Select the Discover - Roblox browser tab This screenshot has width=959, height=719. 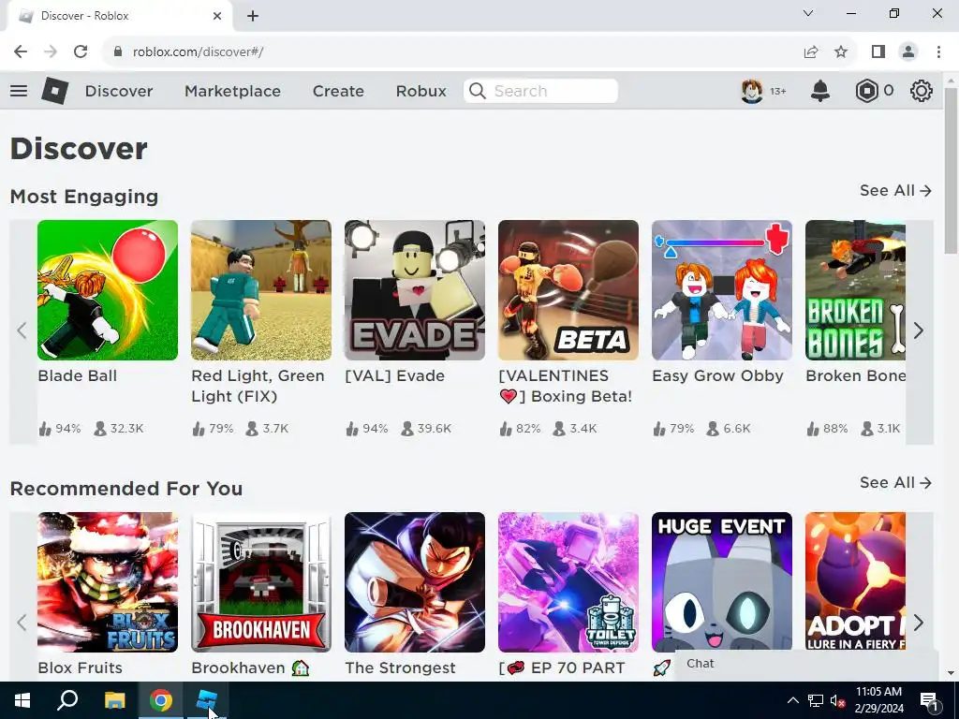pos(120,16)
